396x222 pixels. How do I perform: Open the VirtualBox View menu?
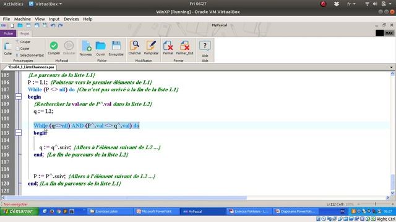point(40,19)
